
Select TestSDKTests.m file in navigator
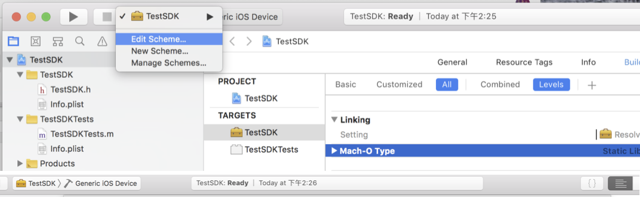(81, 134)
